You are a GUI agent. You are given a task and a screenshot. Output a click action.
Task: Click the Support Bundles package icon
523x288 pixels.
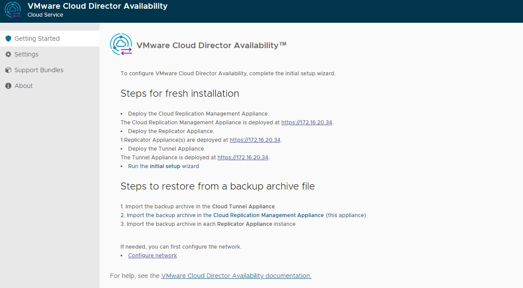point(7,70)
